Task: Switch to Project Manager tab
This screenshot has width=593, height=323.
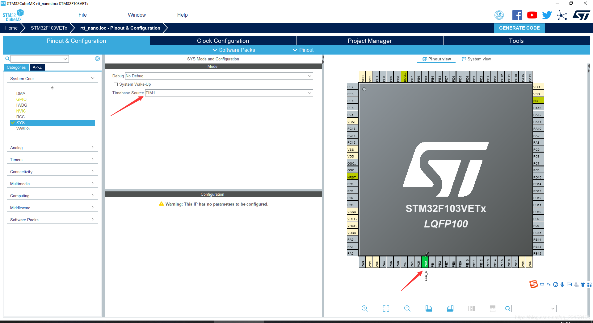Action: click(370, 41)
